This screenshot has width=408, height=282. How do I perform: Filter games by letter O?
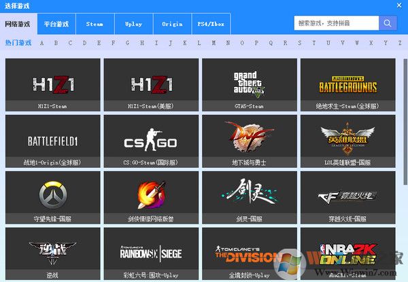tap(242, 43)
